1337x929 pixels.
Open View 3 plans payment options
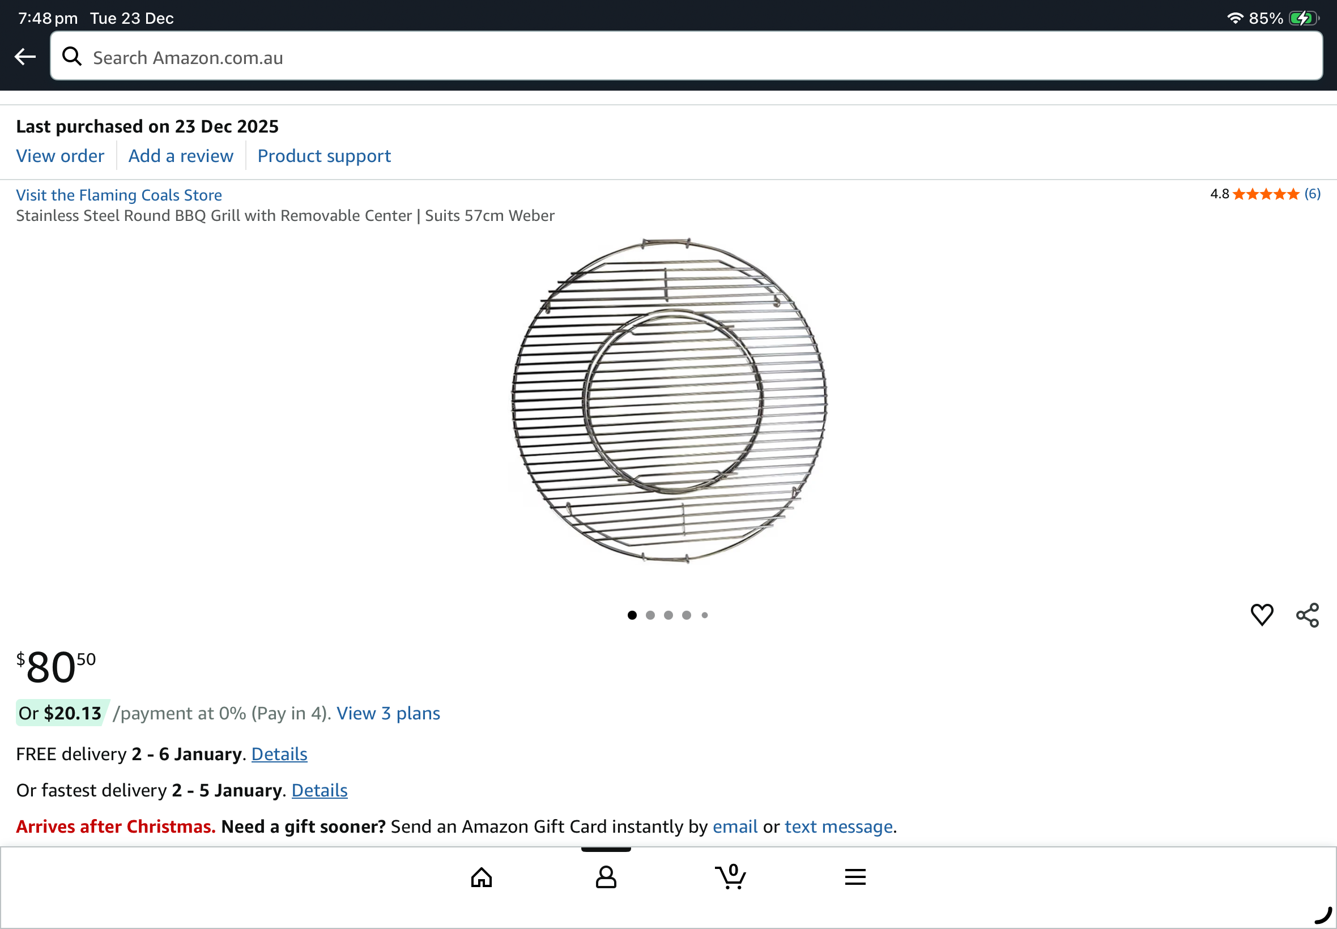pyautogui.click(x=388, y=713)
